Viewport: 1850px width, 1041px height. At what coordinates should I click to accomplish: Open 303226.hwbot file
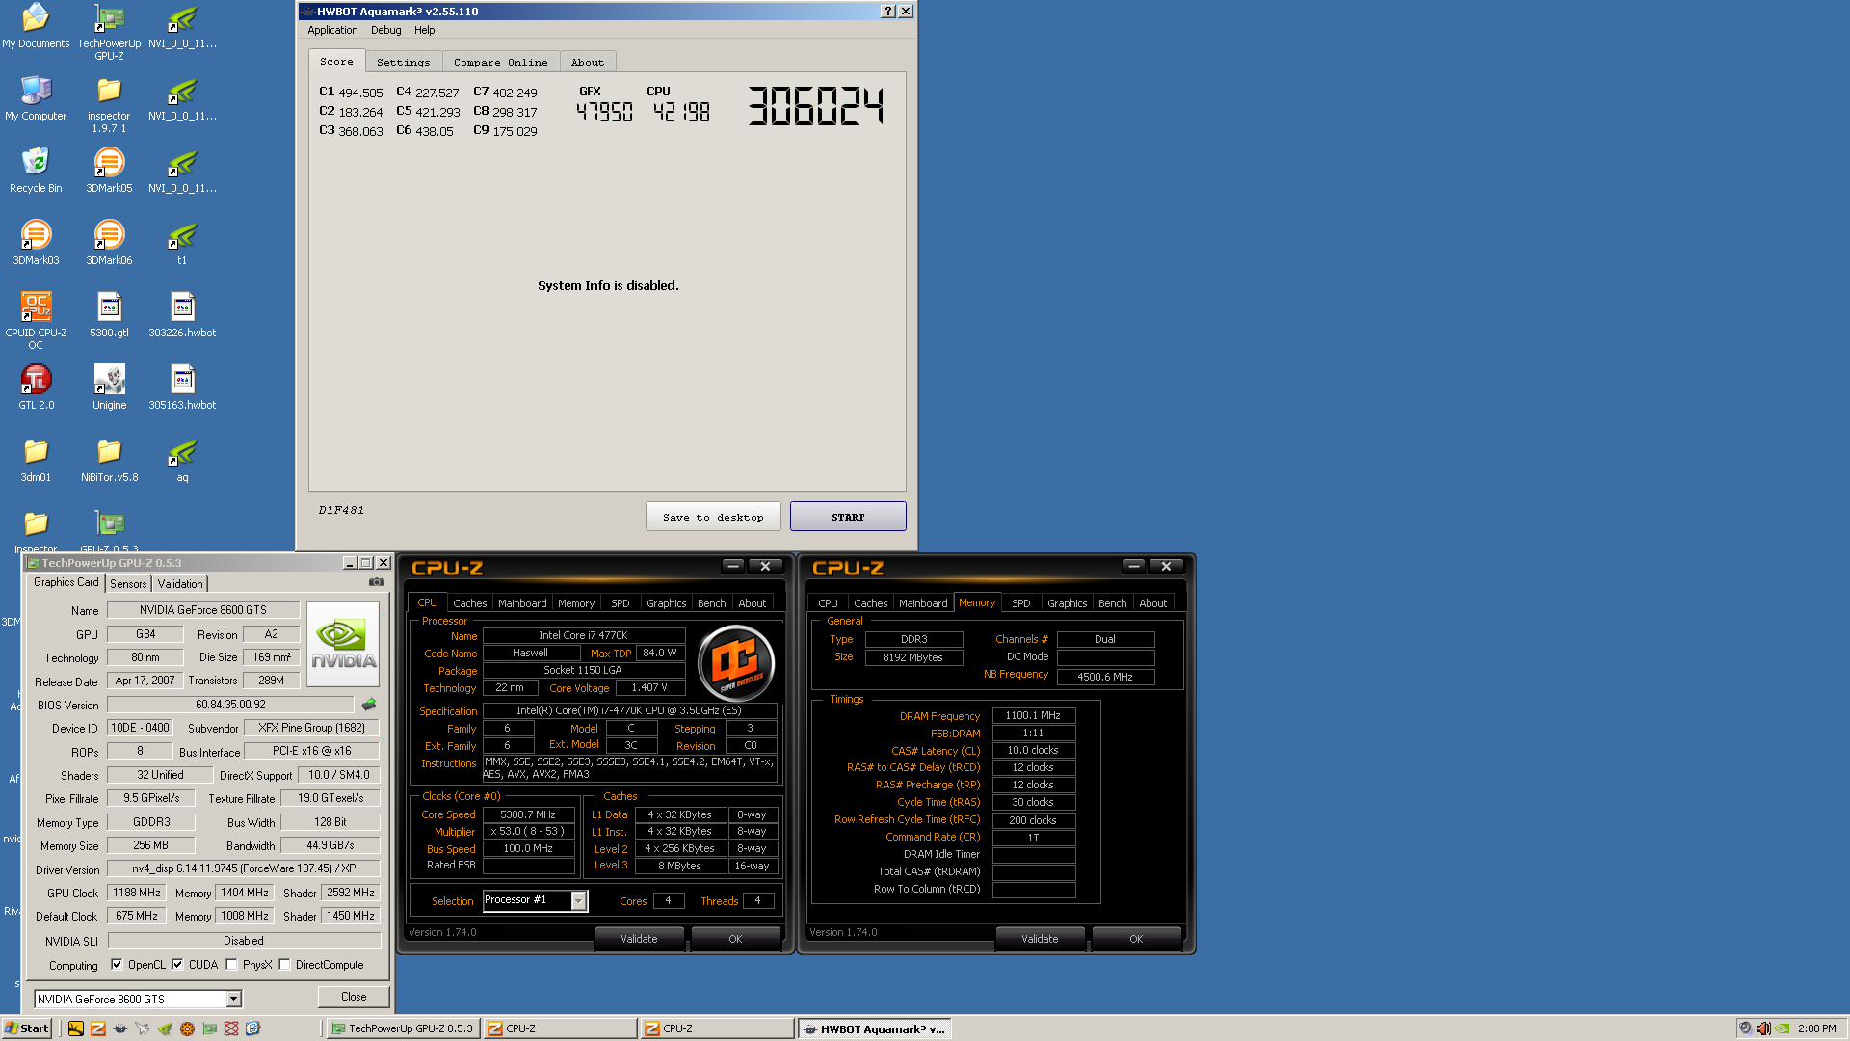click(x=182, y=315)
